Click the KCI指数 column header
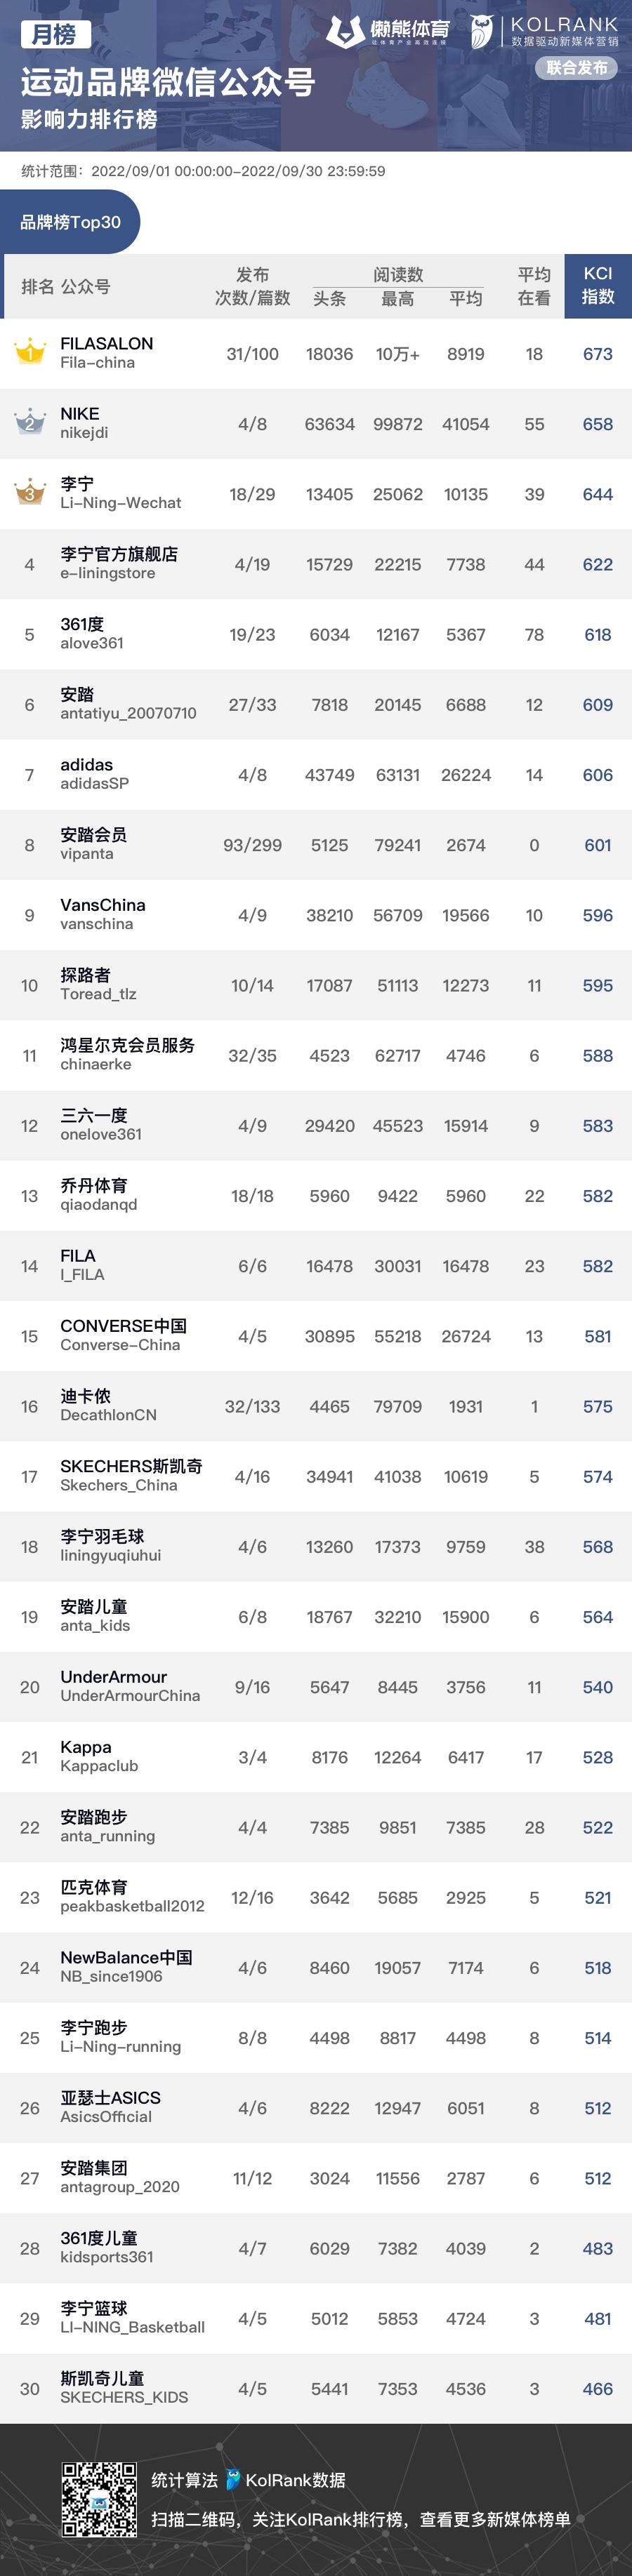This screenshot has height=2576, width=632. click(x=597, y=286)
